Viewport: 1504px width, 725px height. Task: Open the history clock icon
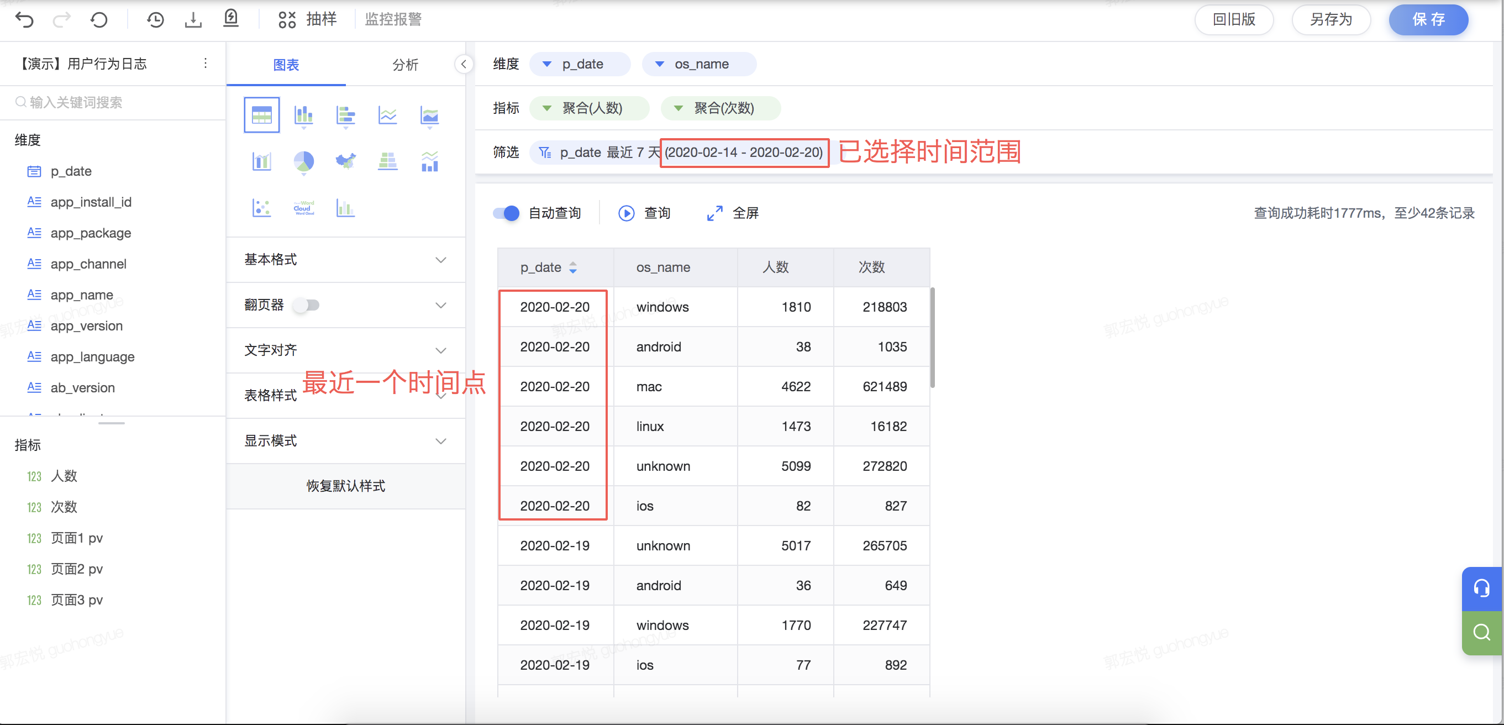(155, 20)
